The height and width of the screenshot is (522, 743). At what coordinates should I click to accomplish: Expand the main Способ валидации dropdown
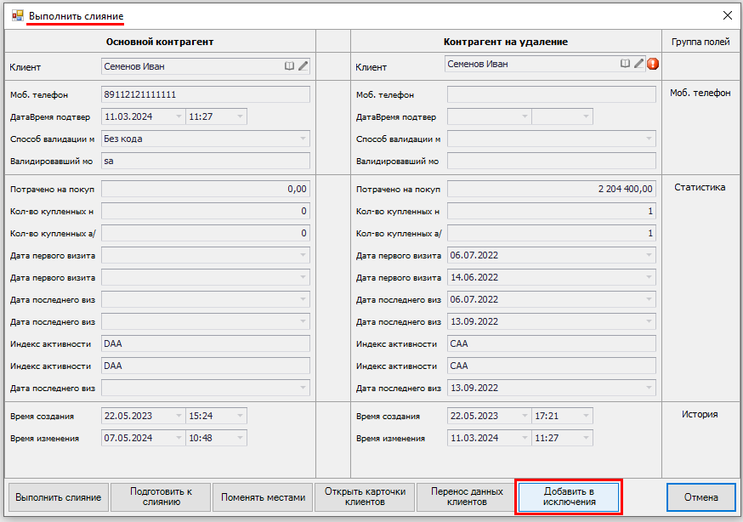pos(303,139)
